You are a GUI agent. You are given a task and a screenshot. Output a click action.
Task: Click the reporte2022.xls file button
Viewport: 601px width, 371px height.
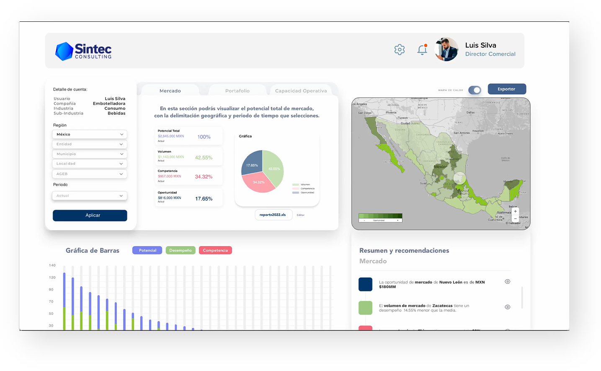tap(273, 215)
